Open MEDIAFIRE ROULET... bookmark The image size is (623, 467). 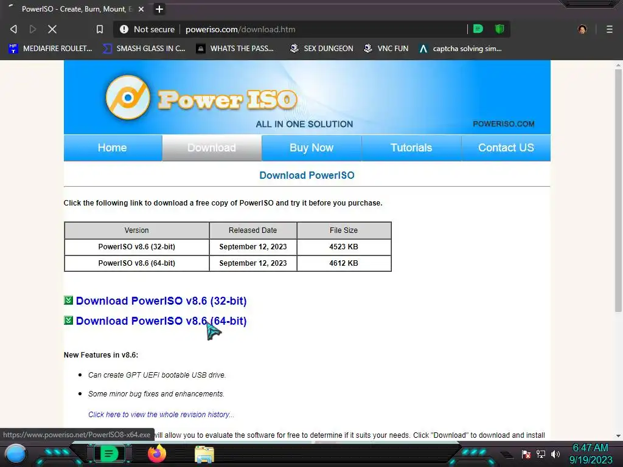coord(50,49)
